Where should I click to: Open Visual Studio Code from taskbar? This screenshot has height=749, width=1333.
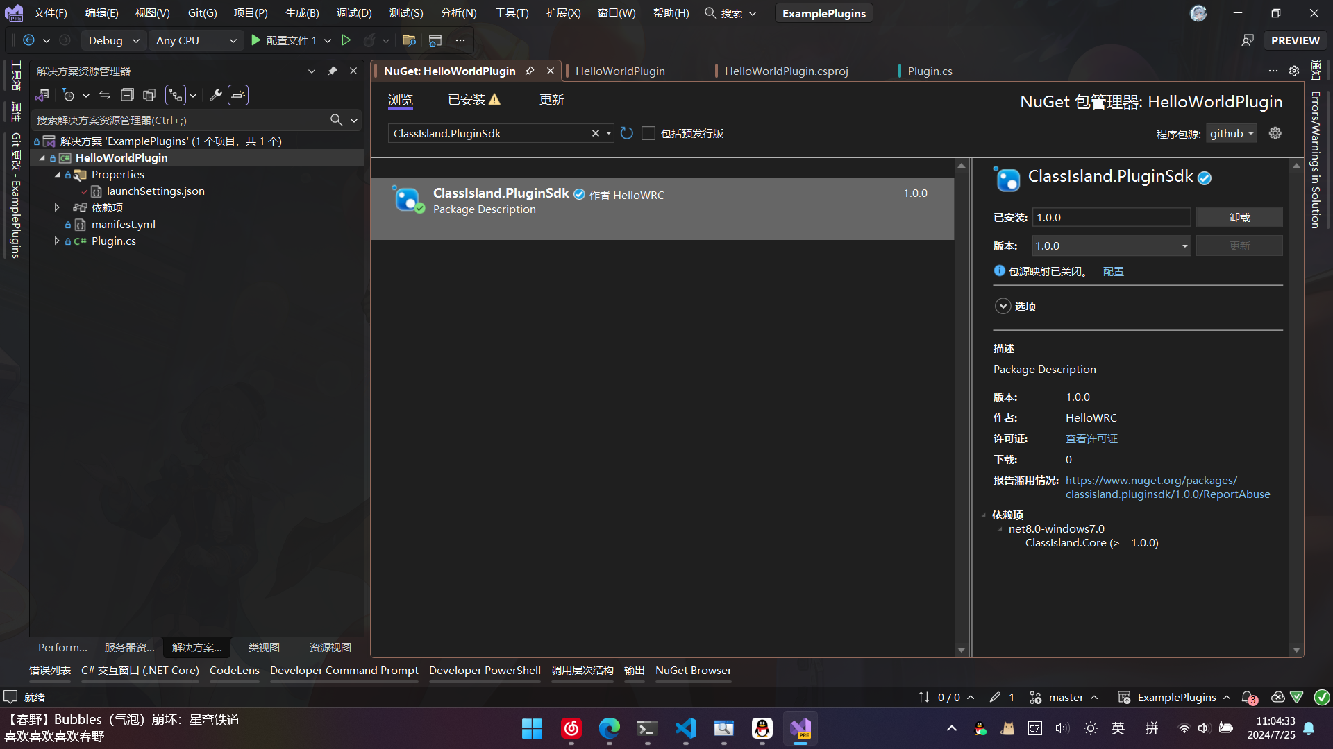(x=685, y=728)
